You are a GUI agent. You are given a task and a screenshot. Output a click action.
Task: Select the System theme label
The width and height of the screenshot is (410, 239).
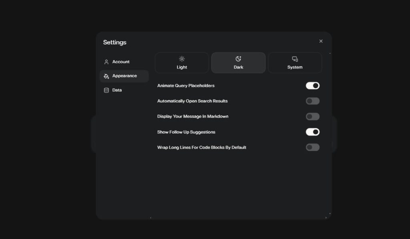(295, 67)
